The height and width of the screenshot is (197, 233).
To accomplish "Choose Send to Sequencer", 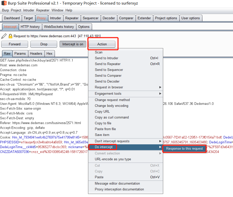I will click(x=125, y=70).
